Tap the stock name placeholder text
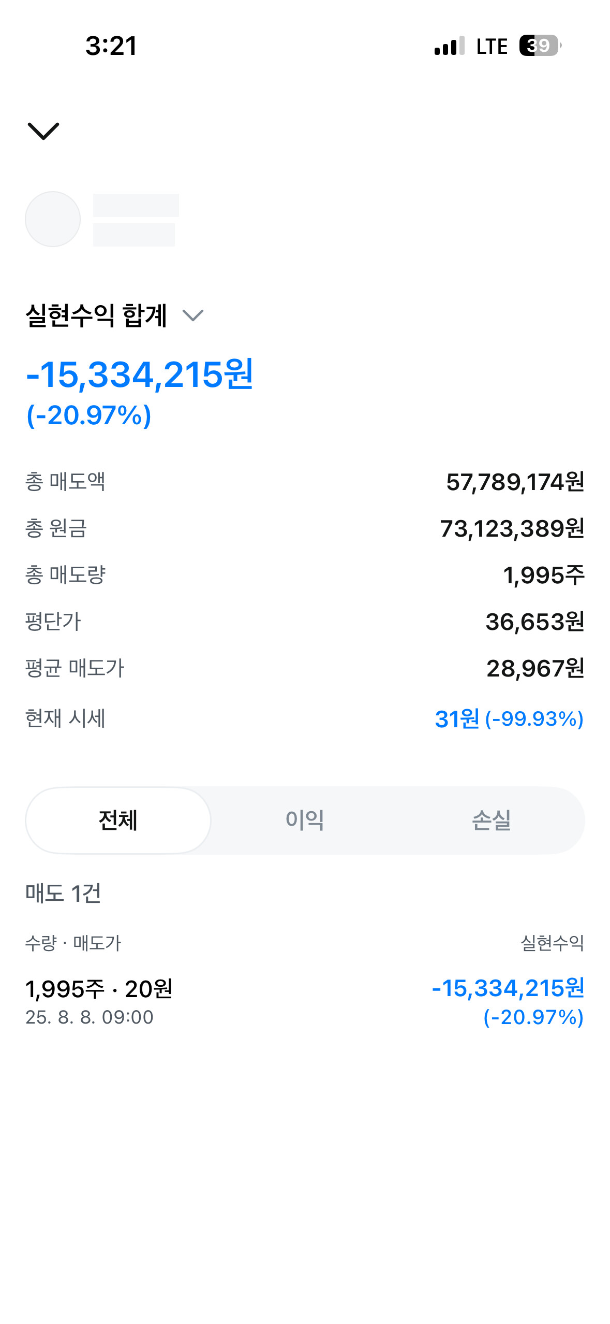The width and height of the screenshot is (610, 1324). tap(136, 206)
